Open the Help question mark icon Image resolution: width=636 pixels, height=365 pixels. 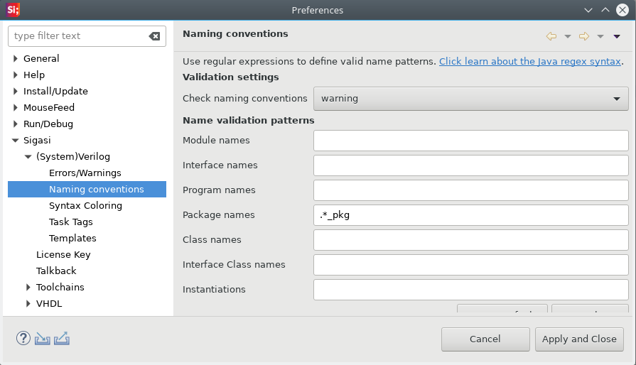[x=23, y=338]
